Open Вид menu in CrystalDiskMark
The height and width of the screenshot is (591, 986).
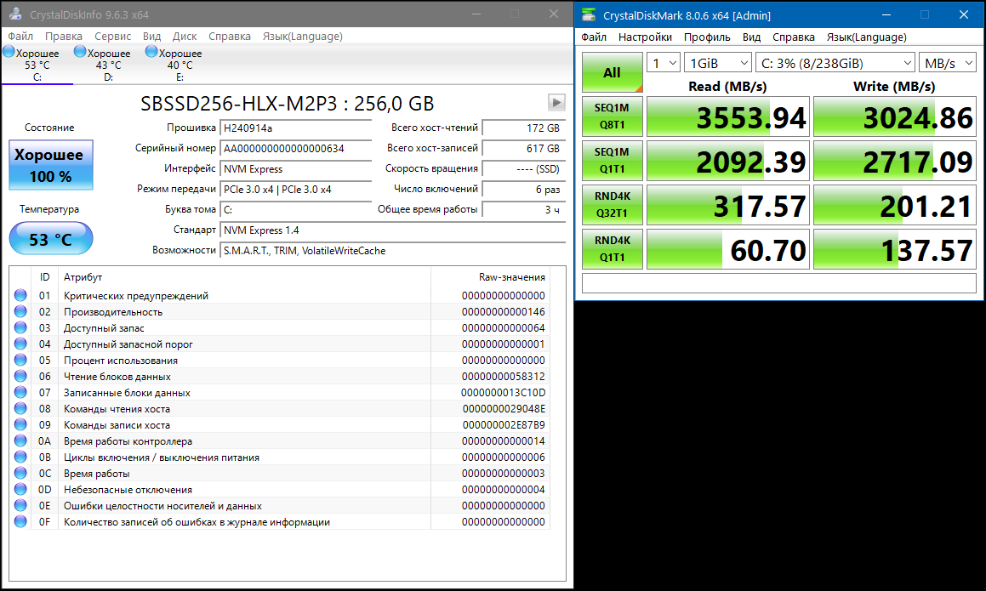click(751, 37)
